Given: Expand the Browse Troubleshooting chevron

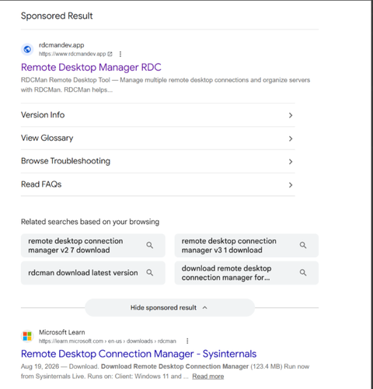Looking at the screenshot, I should [291, 162].
